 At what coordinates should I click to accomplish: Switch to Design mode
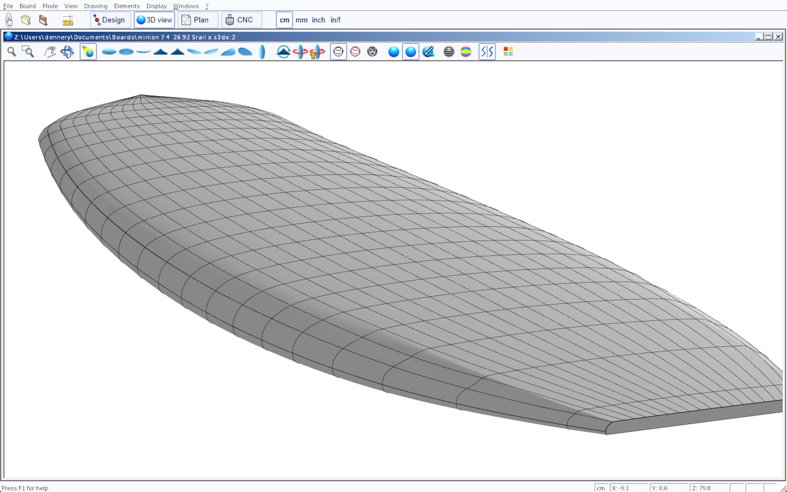click(x=110, y=20)
